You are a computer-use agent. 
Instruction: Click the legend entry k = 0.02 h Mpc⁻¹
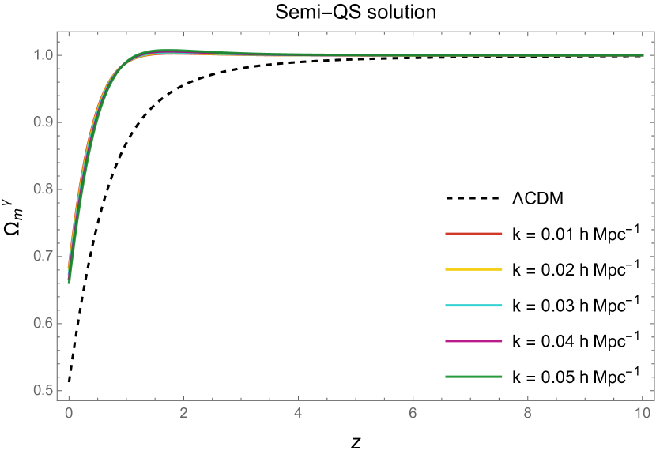(576, 269)
